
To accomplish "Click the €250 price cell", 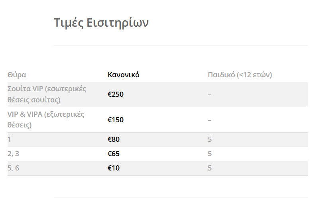I will tap(116, 94).
